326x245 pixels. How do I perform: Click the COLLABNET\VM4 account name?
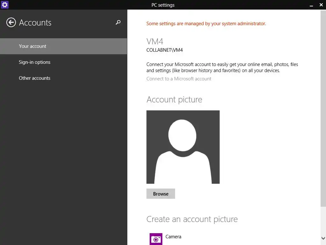pyautogui.click(x=165, y=50)
